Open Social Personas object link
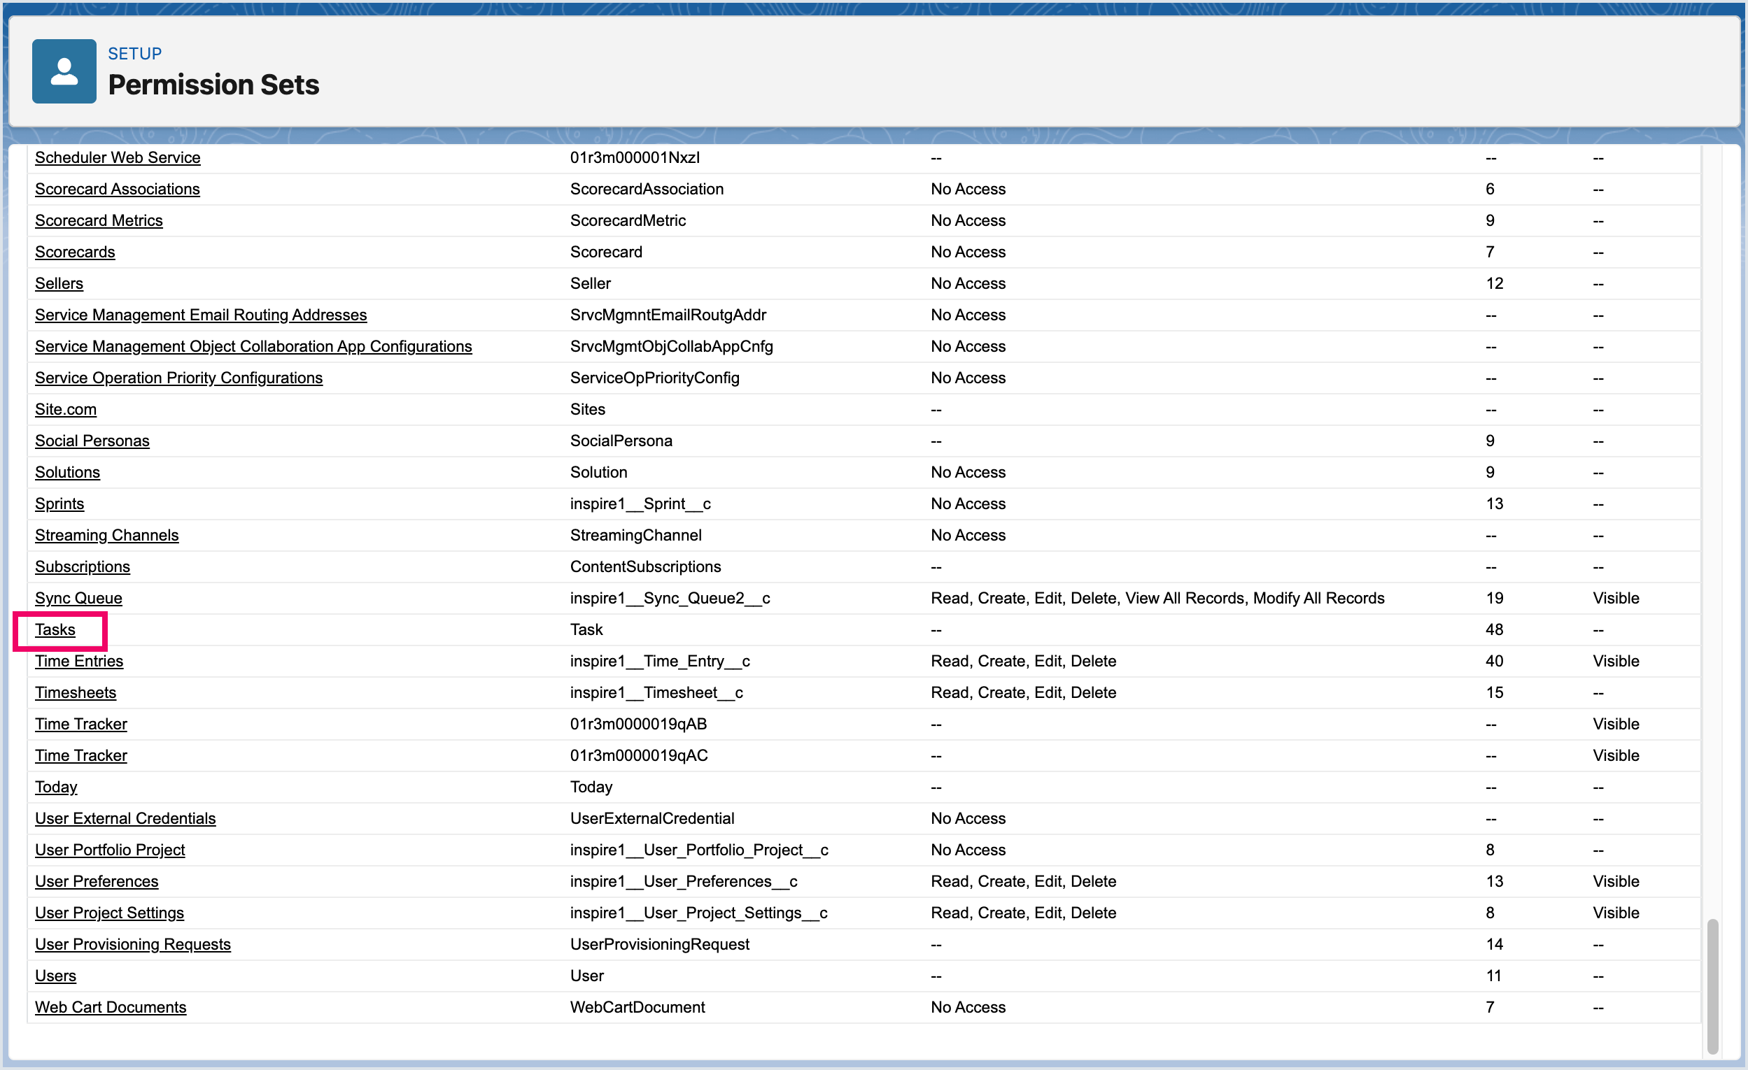The image size is (1748, 1070). (x=92, y=441)
